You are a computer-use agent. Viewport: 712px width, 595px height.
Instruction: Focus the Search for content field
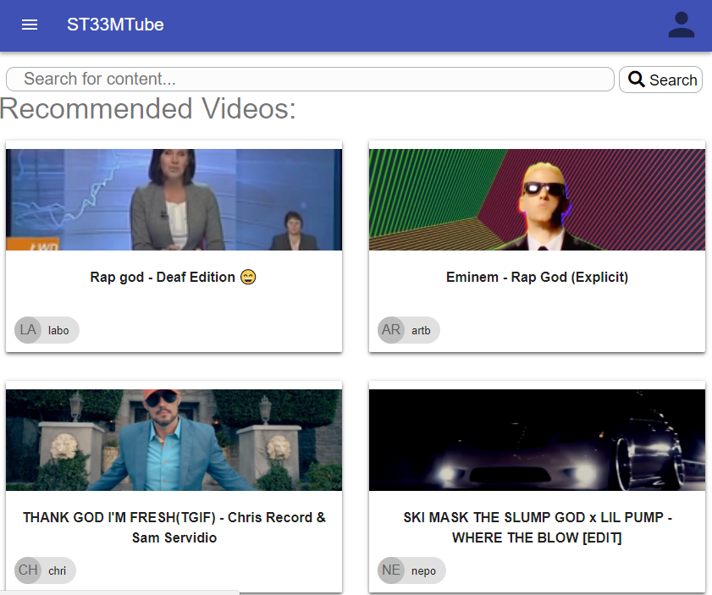tap(310, 79)
